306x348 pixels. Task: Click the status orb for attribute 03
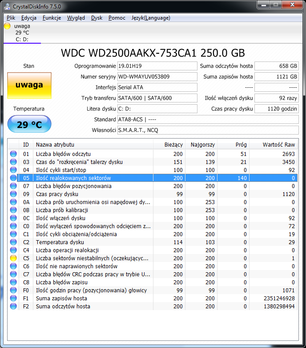coord(13,162)
